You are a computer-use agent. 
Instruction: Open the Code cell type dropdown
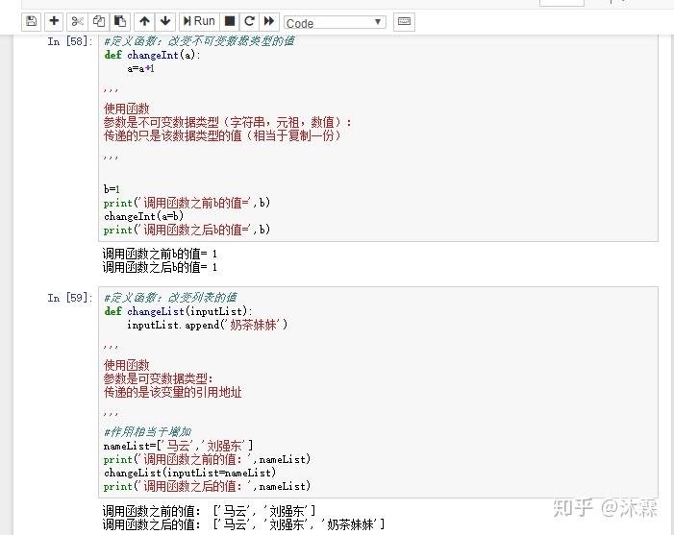coord(335,22)
